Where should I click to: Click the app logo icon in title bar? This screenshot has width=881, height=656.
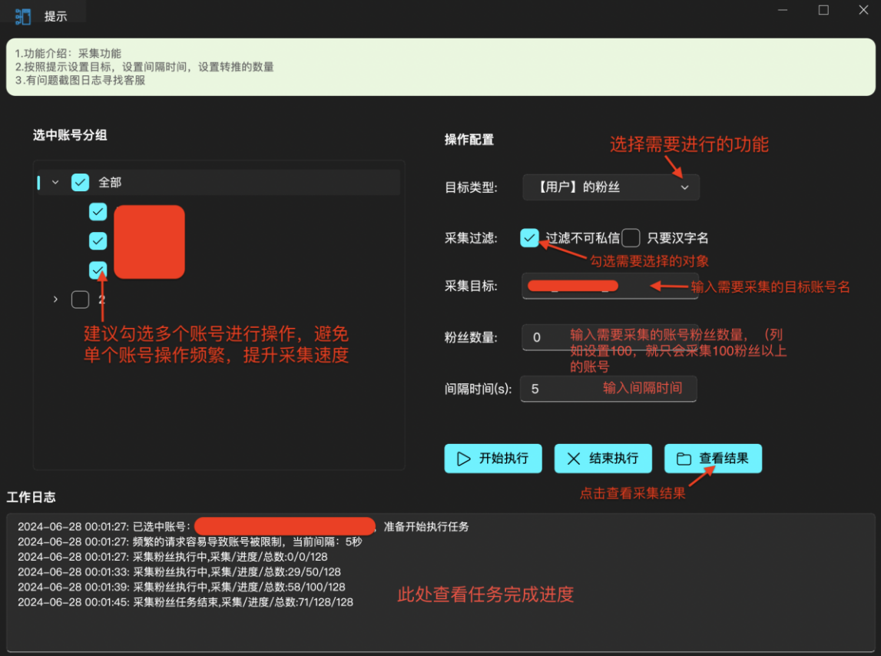pos(23,16)
